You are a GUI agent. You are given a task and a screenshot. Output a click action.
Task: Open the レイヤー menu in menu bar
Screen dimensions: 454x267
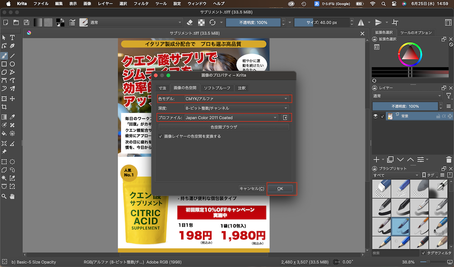[105, 4]
